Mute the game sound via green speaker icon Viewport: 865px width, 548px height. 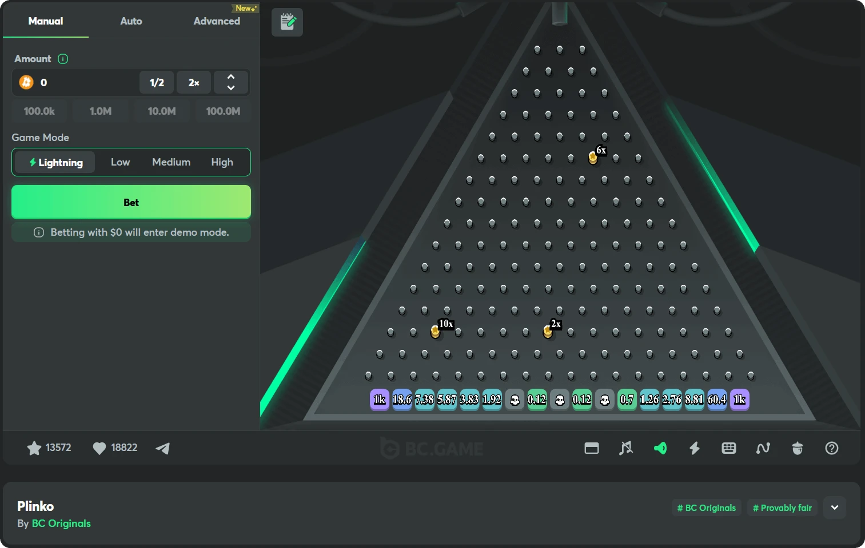tap(660, 448)
